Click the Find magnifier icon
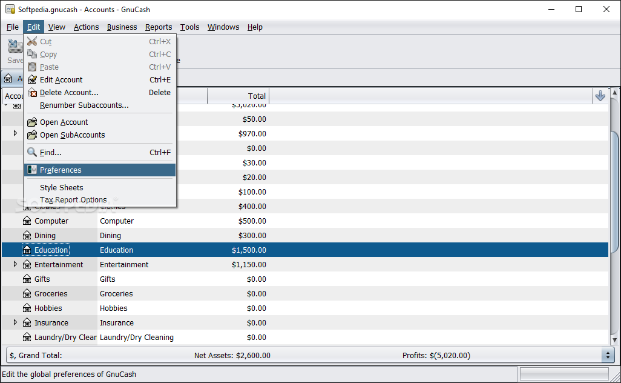The width and height of the screenshot is (621, 383). coord(32,152)
